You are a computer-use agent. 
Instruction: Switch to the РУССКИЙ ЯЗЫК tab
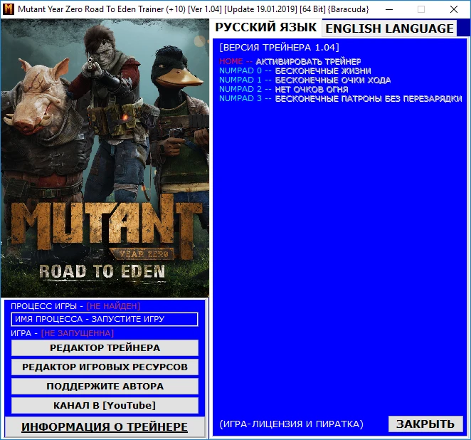point(266,27)
